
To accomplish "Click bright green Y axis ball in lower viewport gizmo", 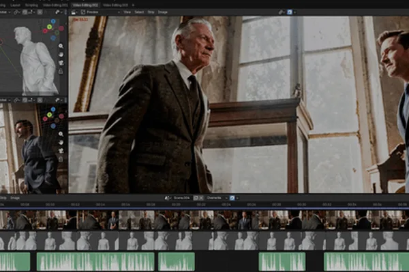I will coord(50,115).
